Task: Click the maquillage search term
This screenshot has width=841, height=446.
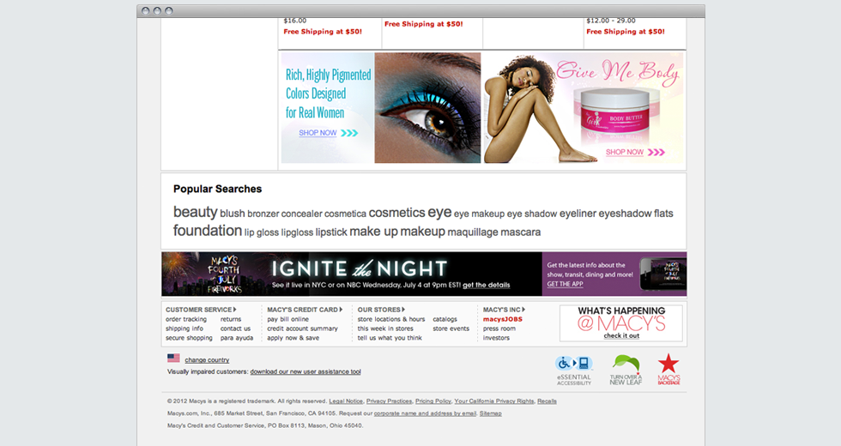Action: tap(473, 232)
